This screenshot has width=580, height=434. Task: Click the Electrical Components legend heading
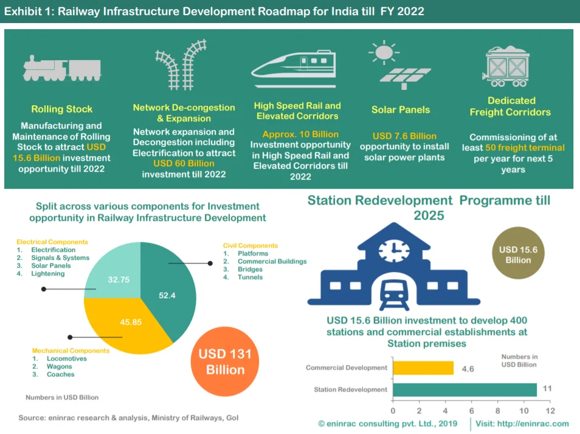52,242
